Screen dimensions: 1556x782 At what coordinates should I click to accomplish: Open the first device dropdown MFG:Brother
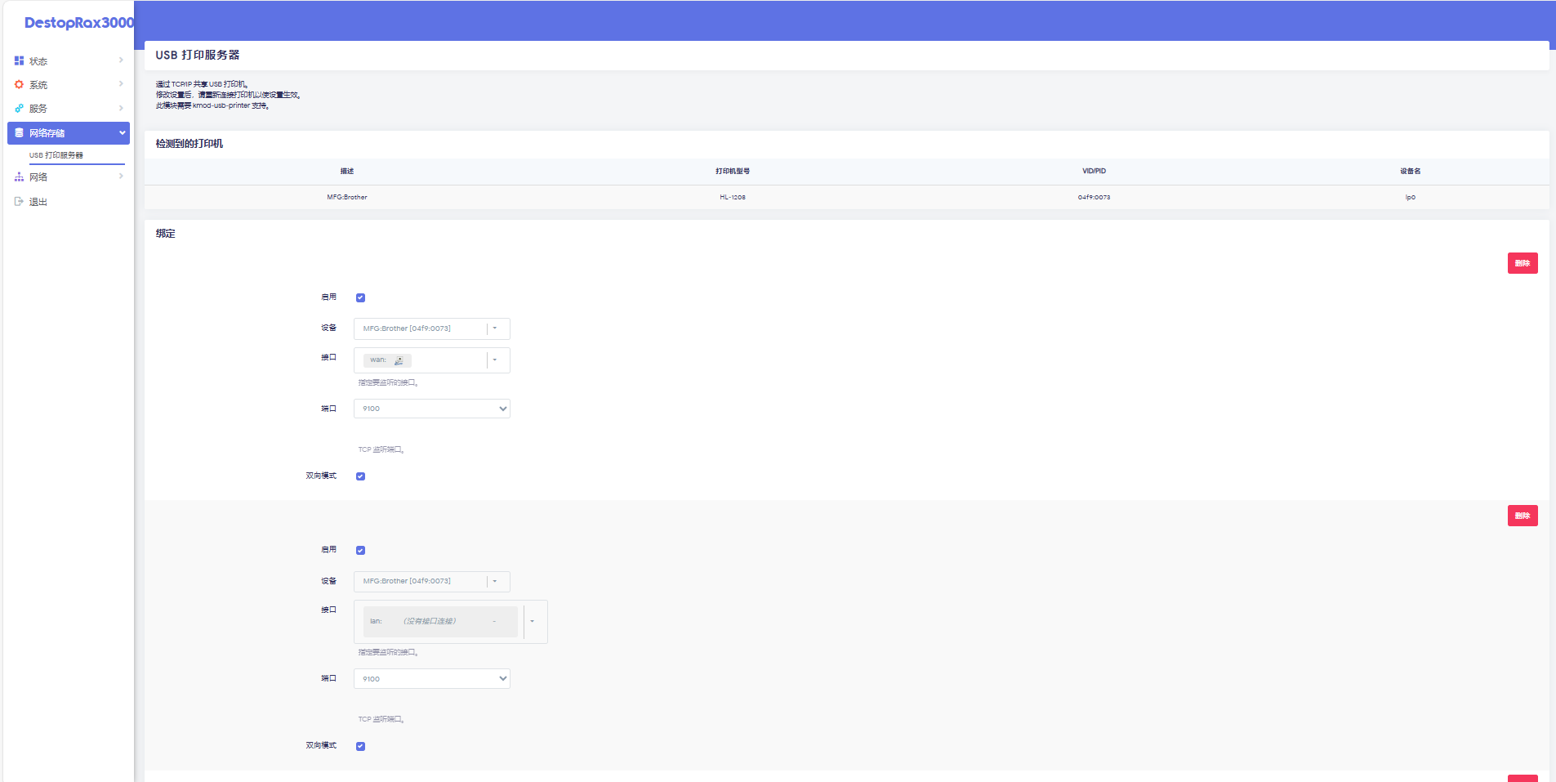pyautogui.click(x=431, y=328)
